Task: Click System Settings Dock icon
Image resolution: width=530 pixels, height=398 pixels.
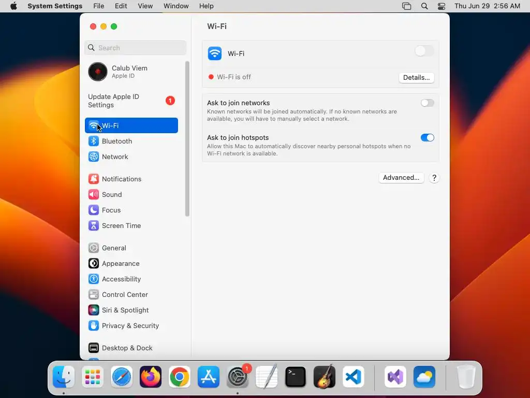Action: (237, 377)
